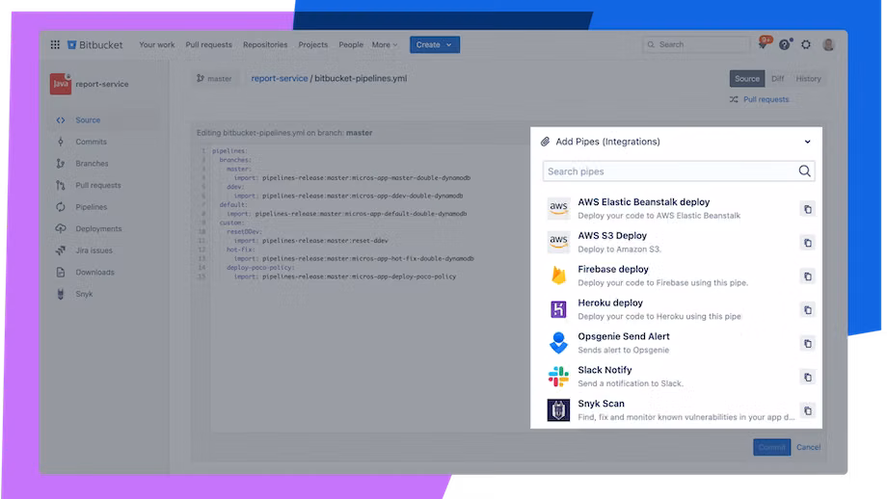Viewport: 887px width, 499px height.
Task: Expand the More menu in top navigation
Action: coord(385,44)
